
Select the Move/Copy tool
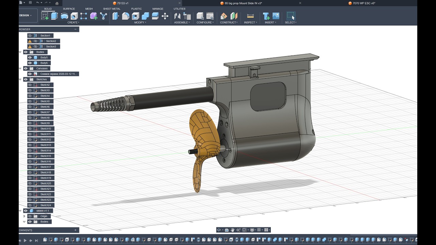165,16
